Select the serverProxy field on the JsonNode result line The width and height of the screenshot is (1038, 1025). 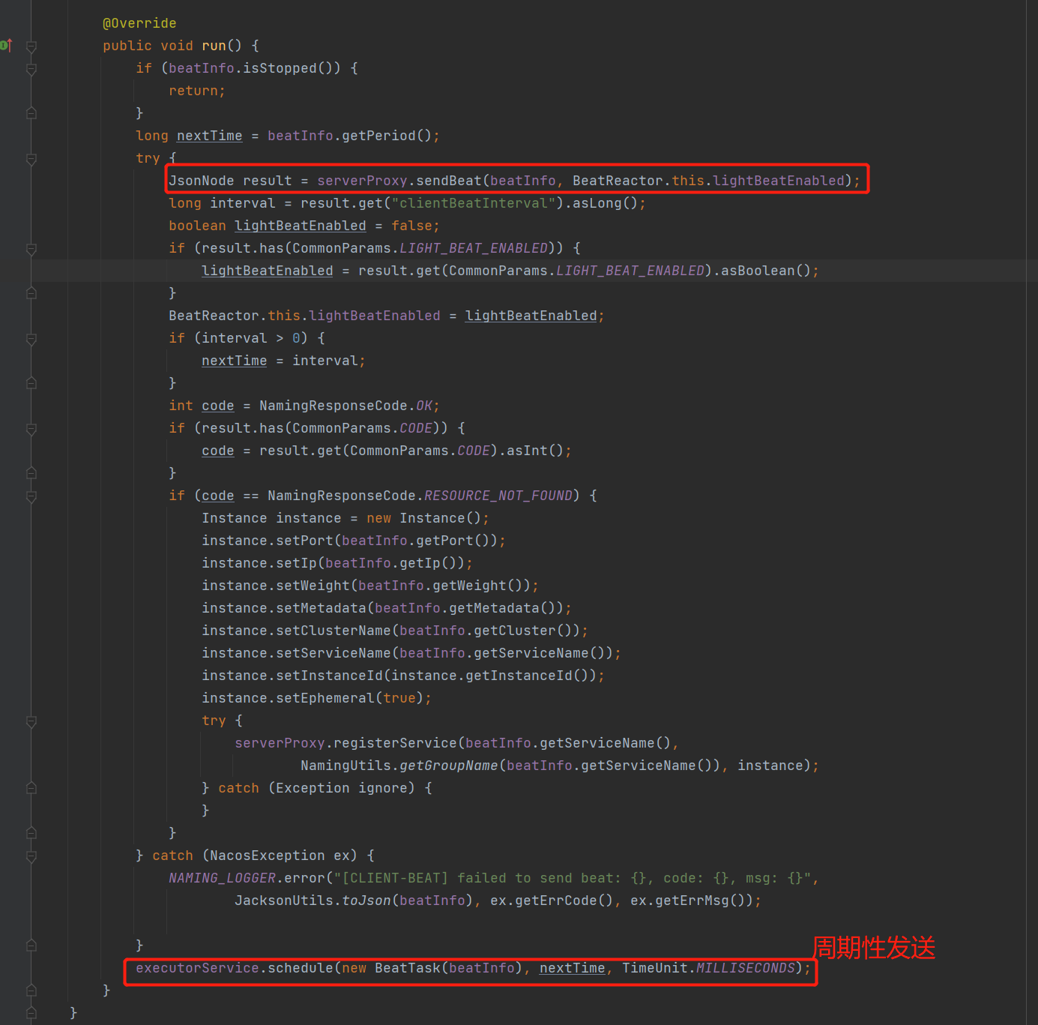pyautogui.click(x=362, y=181)
